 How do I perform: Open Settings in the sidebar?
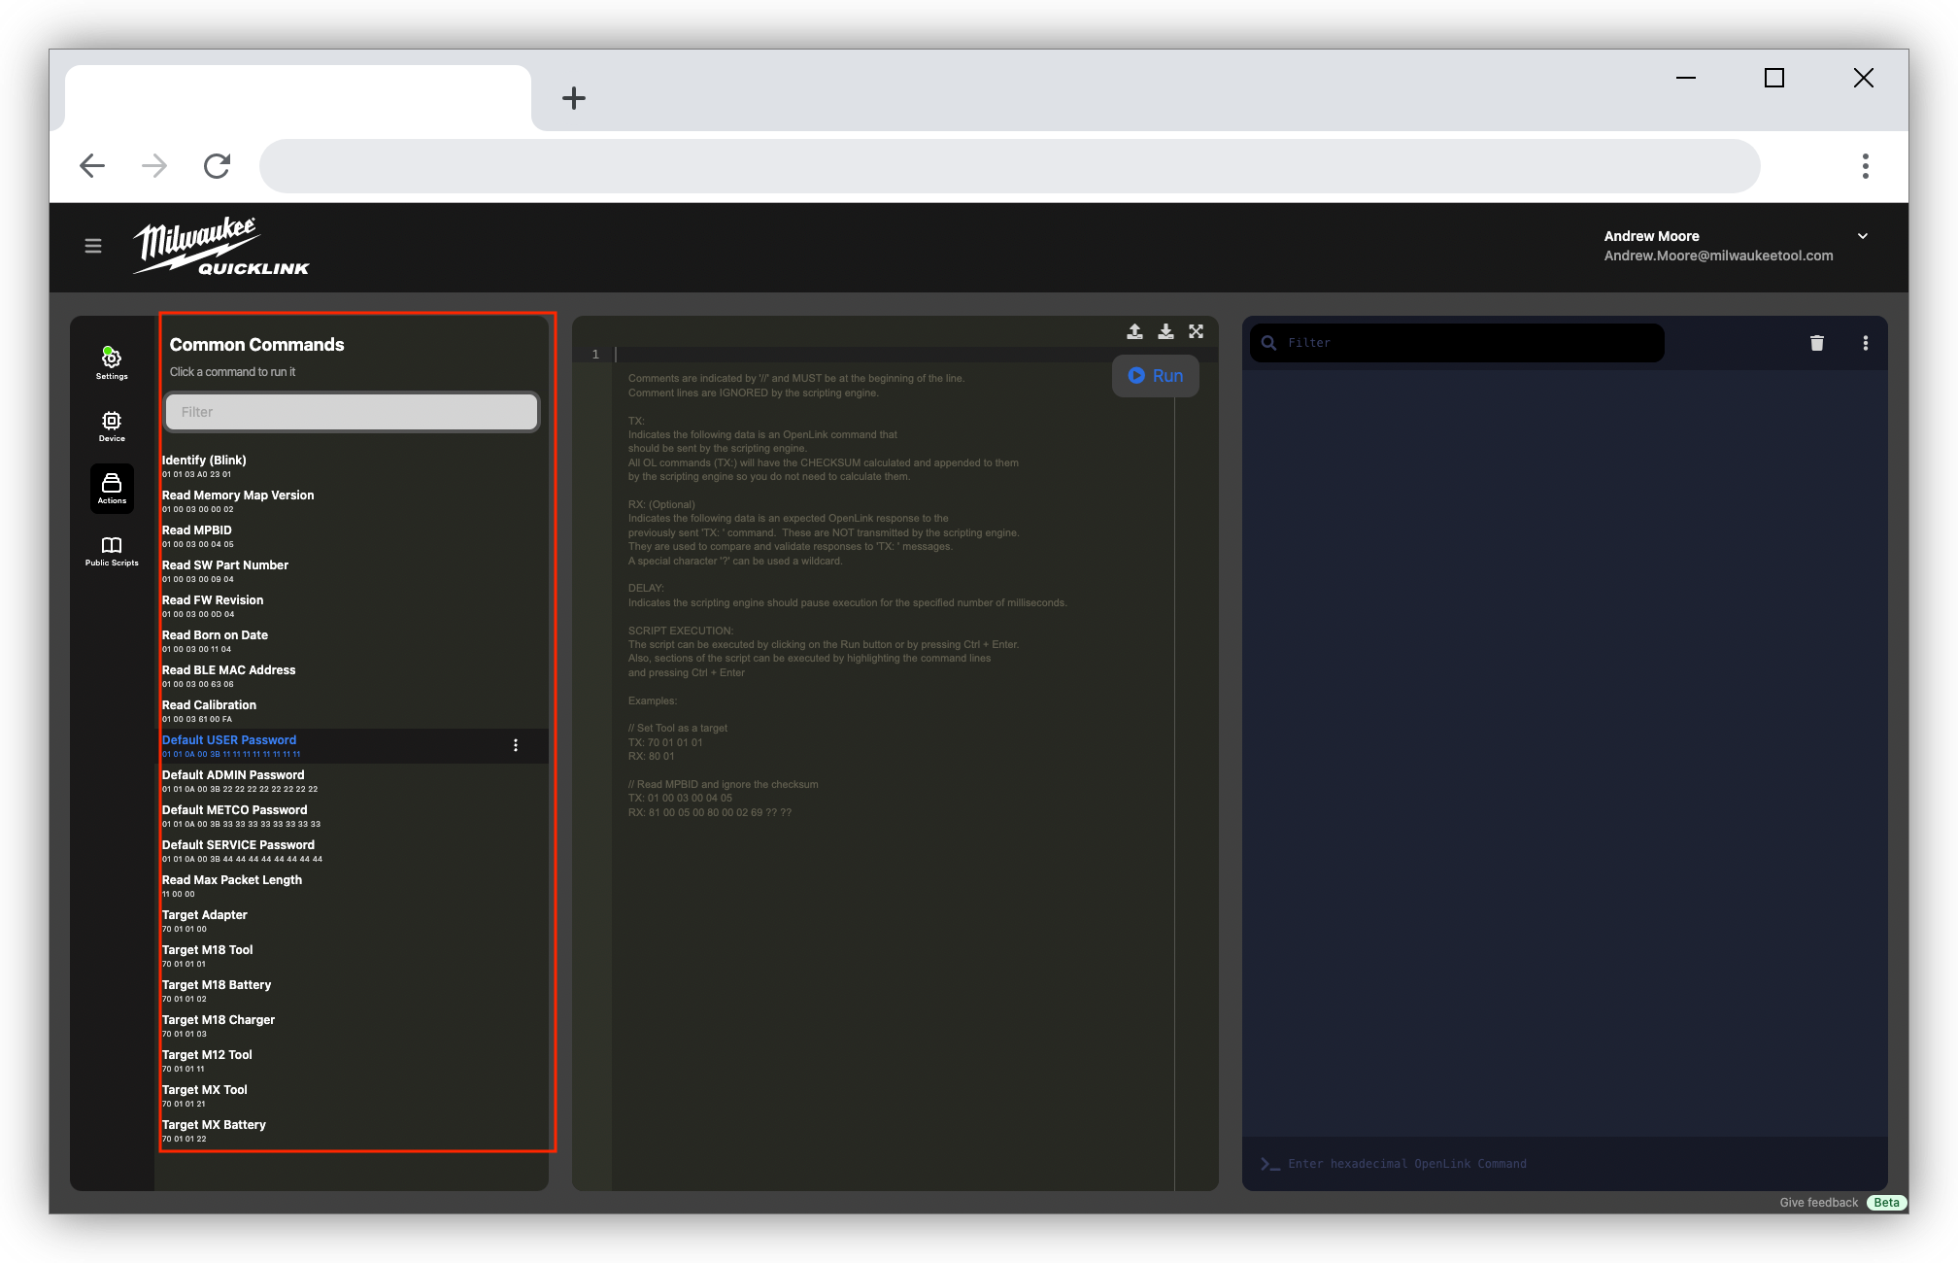pos(112,362)
